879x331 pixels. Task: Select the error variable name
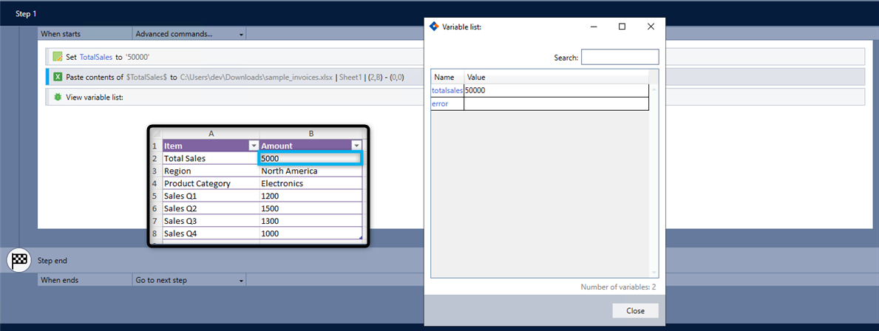click(439, 103)
